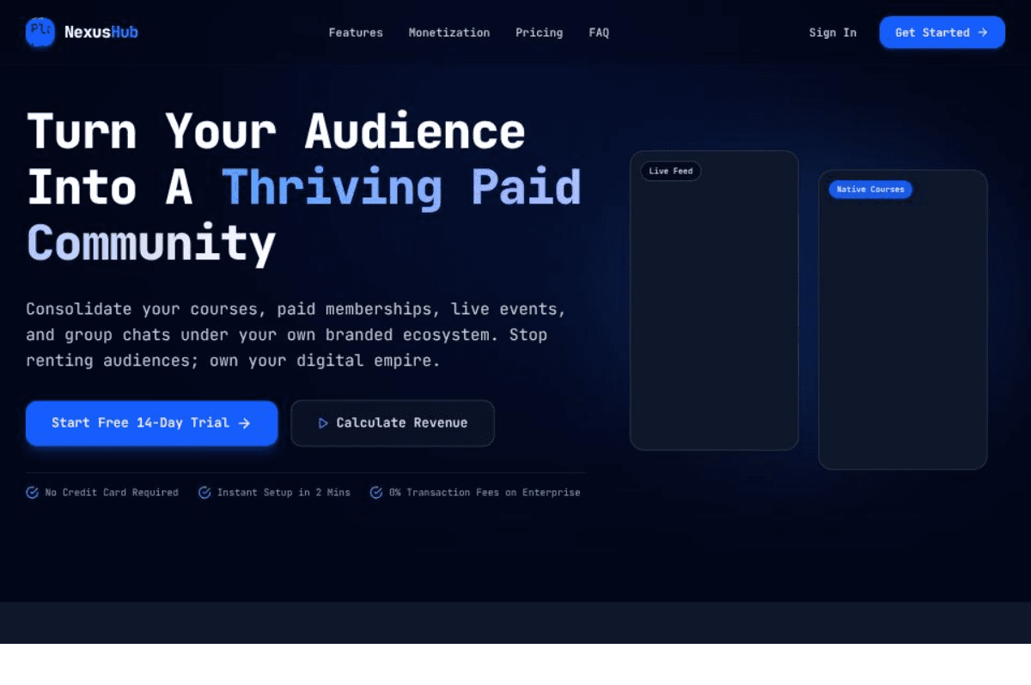Start the free 14-day trial
Screen dimensions: 1031x685
click(x=151, y=423)
